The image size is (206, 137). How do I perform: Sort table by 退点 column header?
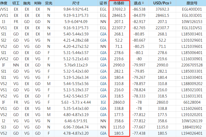(x=137, y=3)
